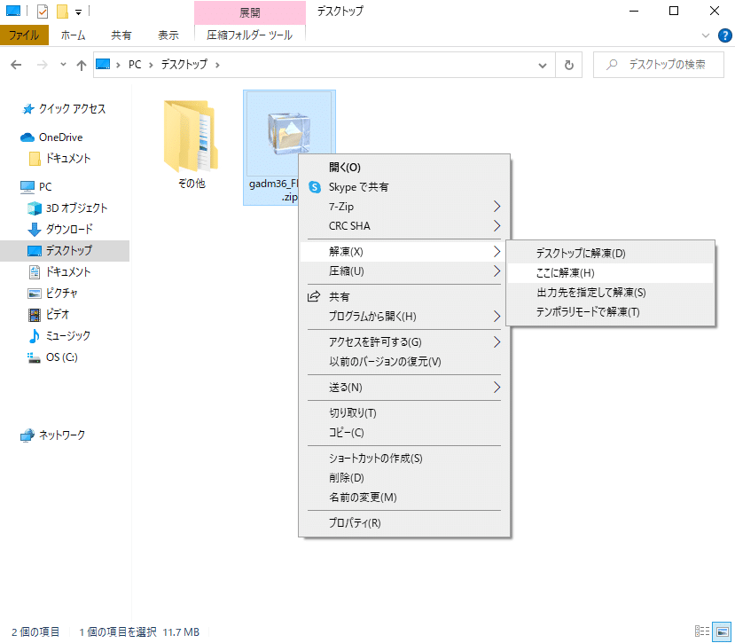
Task: Click the up one level arrow
Action: (x=81, y=64)
